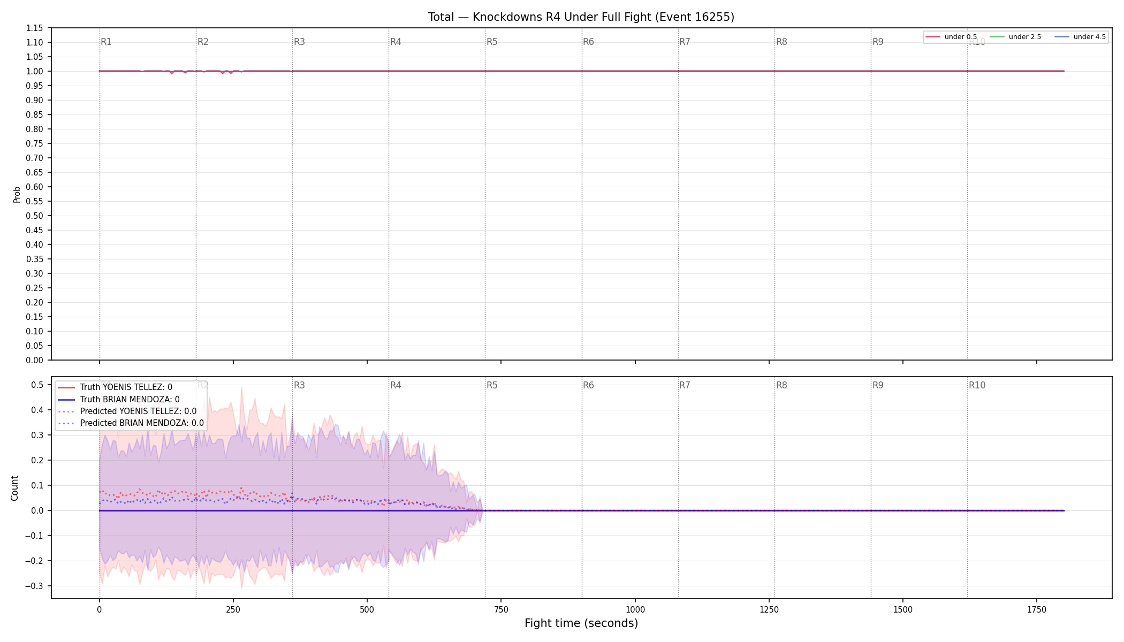Viewport: 1124px width, 642px height.
Task: Click the 1.00 tick on the Prob axis
Action: coord(35,71)
